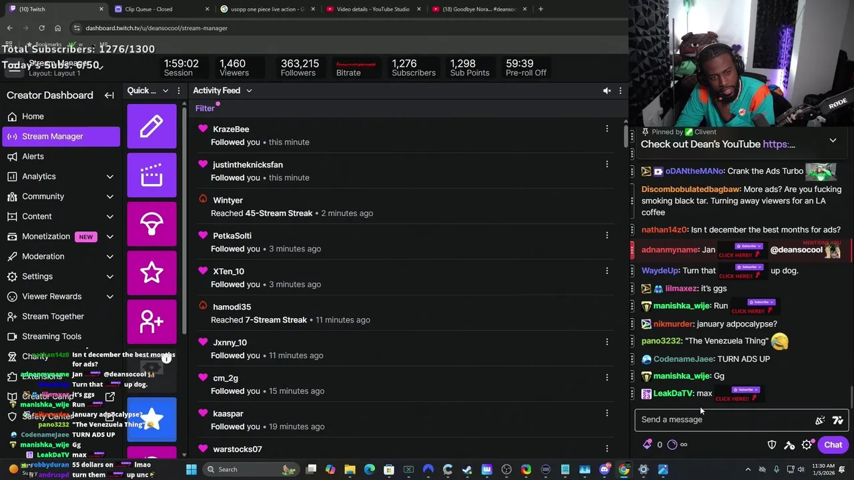This screenshot has width=854, height=480.
Task: Click nikmurder username in chat
Action: (x=673, y=324)
